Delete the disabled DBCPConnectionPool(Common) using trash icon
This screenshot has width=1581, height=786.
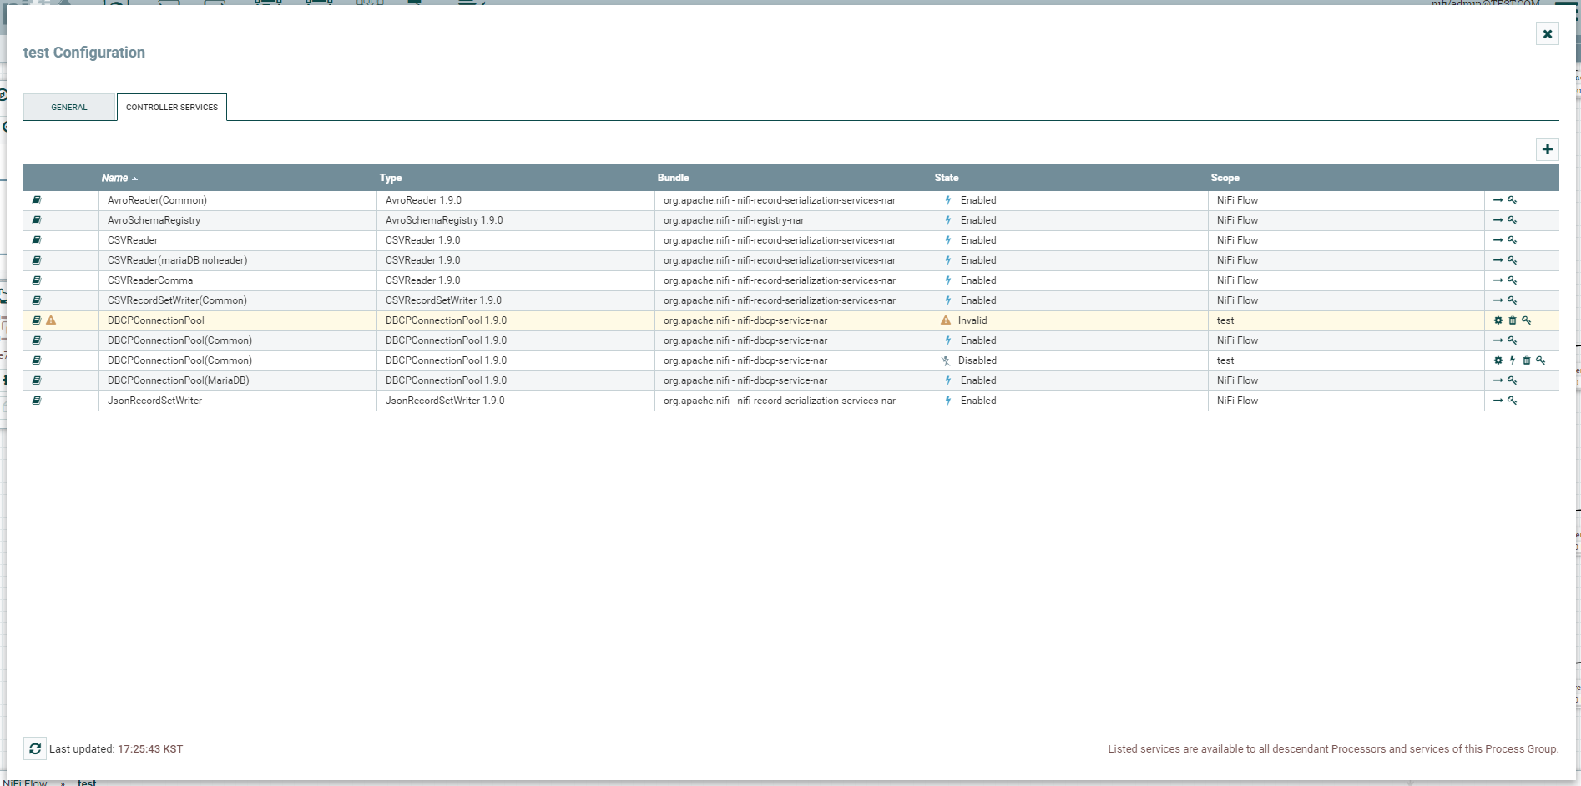click(1528, 360)
